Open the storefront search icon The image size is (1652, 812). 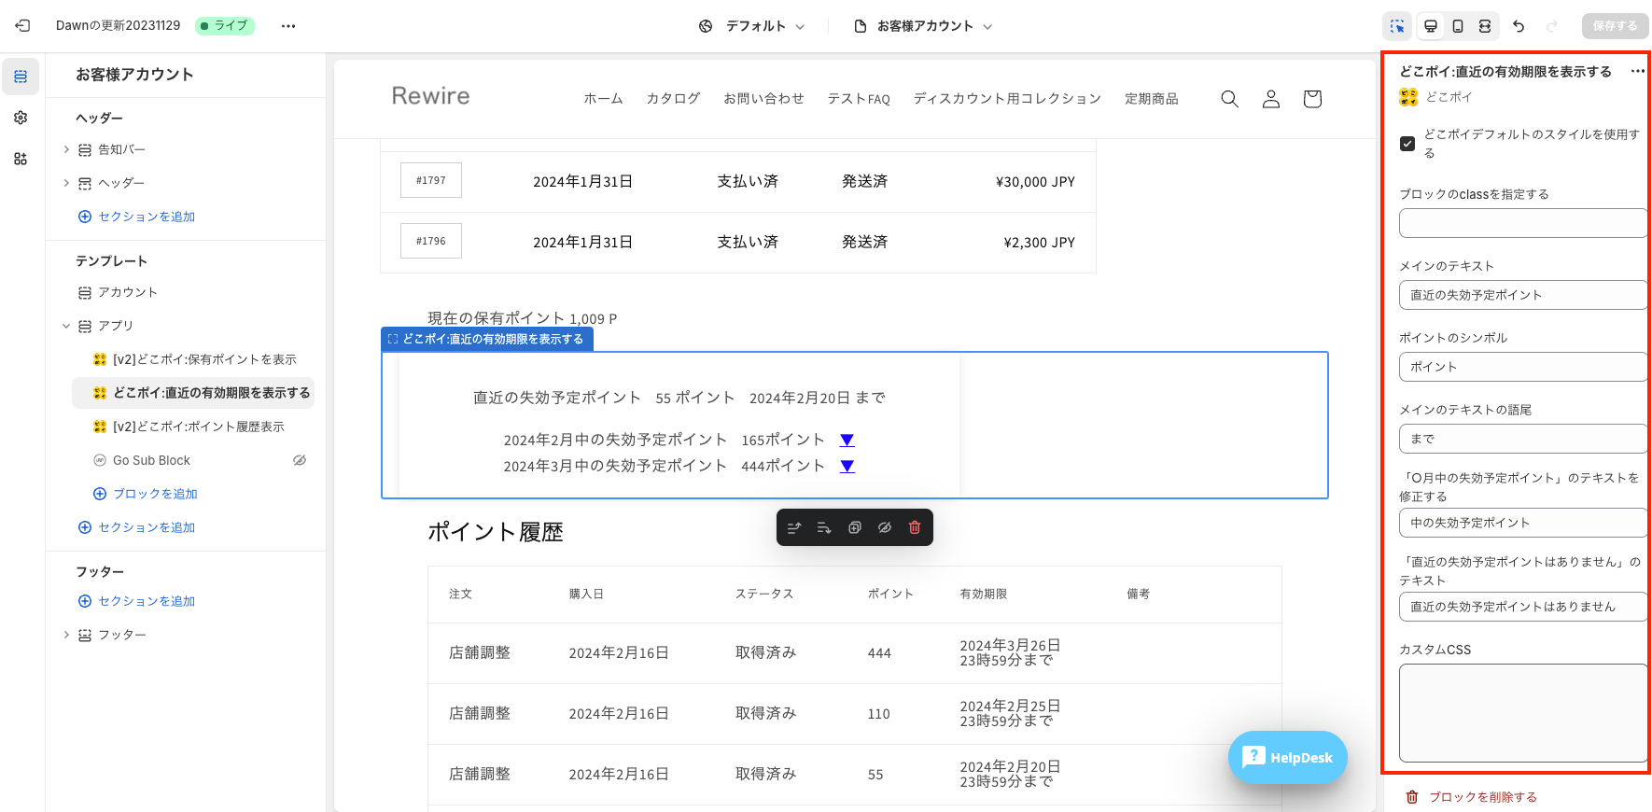[1230, 99]
